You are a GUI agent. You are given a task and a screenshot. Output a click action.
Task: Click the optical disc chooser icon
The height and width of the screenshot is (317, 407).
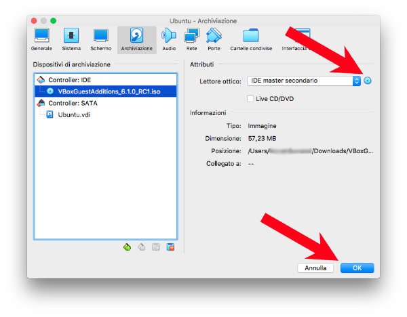coord(367,81)
